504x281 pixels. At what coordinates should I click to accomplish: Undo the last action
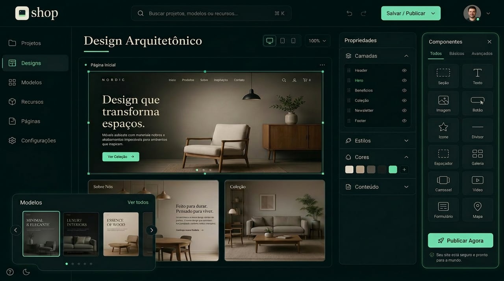pyautogui.click(x=349, y=13)
